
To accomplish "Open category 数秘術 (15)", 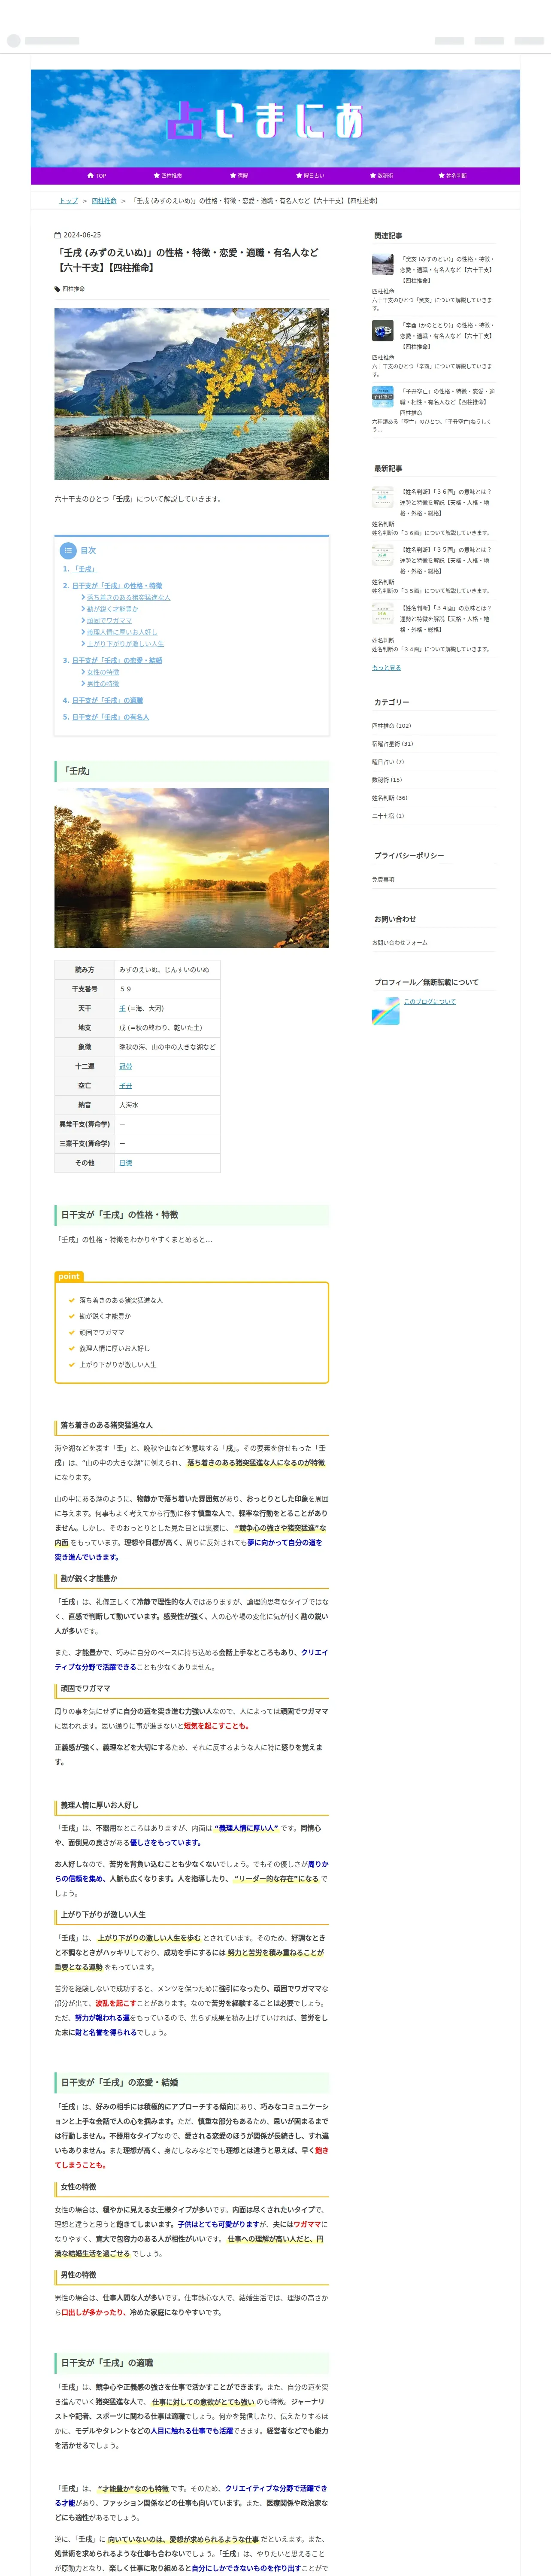I will coord(387,780).
